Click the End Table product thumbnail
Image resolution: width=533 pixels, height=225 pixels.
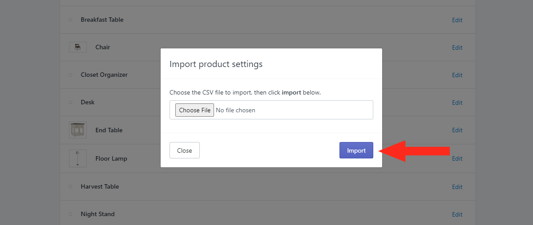(x=78, y=130)
